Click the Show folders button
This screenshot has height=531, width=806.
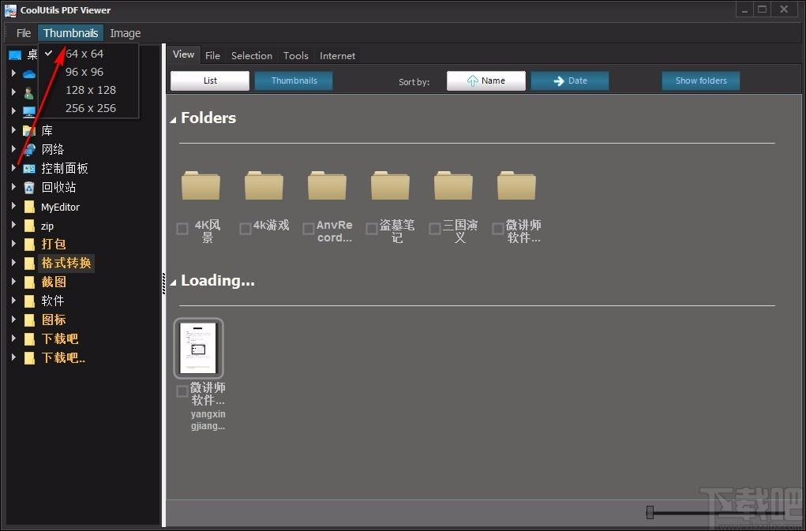click(x=701, y=80)
